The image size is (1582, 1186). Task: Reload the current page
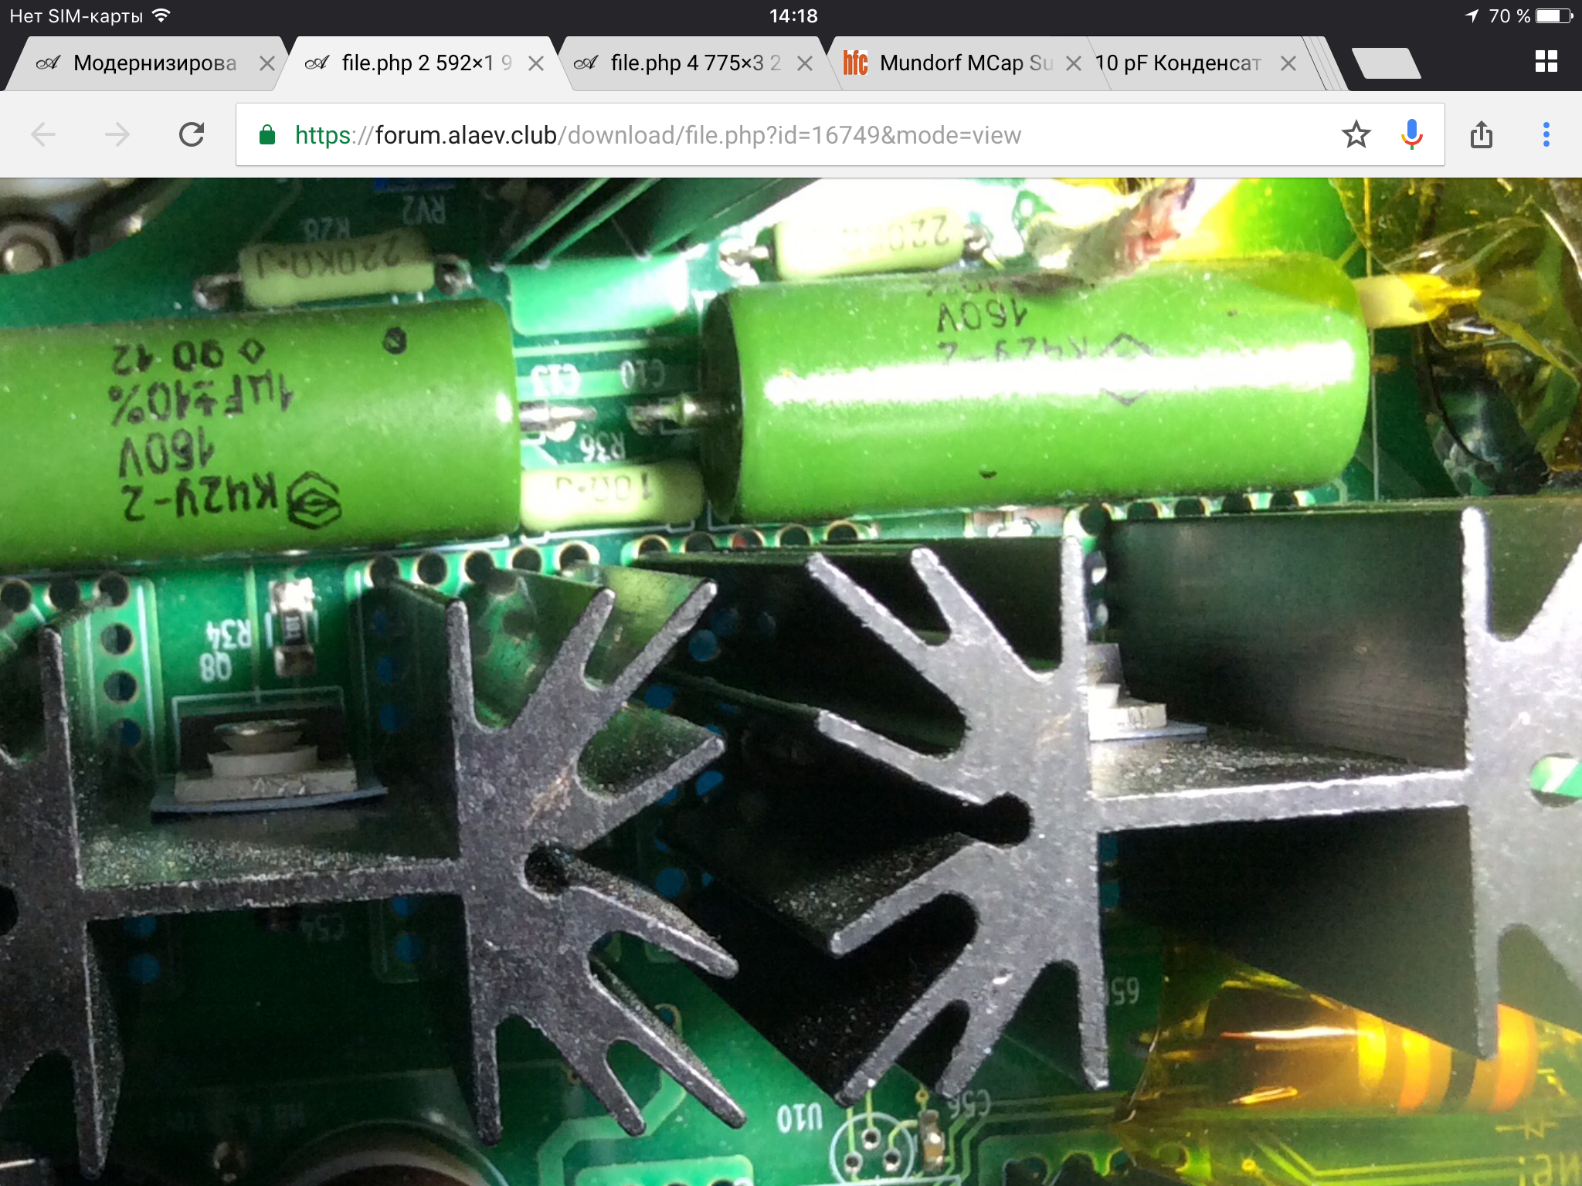click(x=192, y=135)
